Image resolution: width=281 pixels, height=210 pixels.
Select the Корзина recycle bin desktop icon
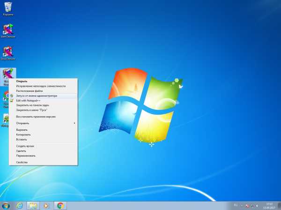click(8, 9)
